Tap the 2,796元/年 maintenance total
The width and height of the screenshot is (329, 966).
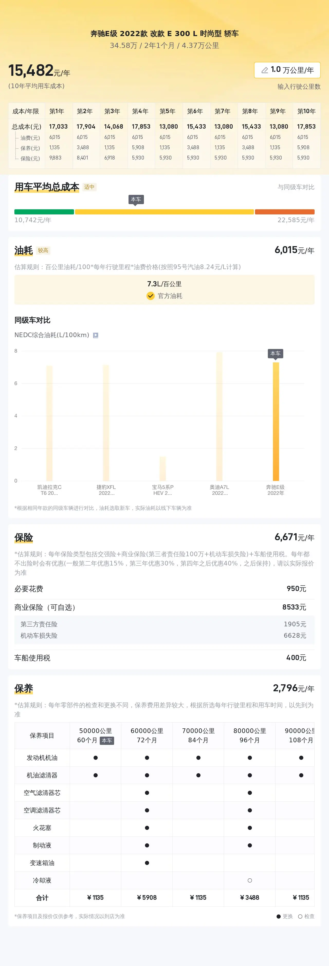coord(294,688)
